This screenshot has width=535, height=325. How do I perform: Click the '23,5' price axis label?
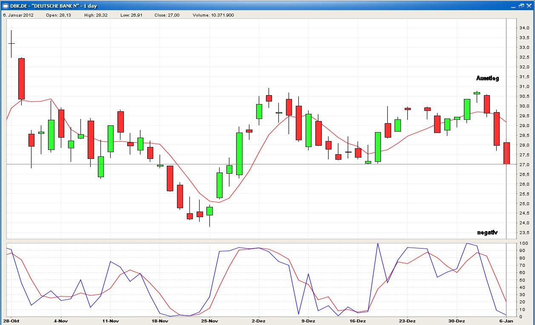tap(524, 233)
